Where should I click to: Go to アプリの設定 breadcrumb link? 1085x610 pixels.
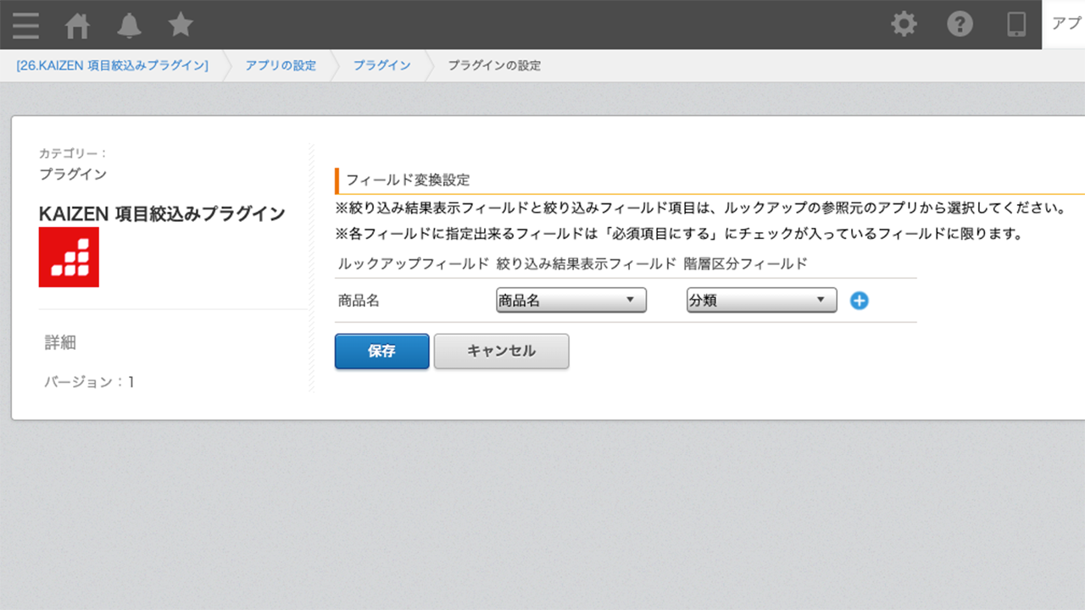281,65
